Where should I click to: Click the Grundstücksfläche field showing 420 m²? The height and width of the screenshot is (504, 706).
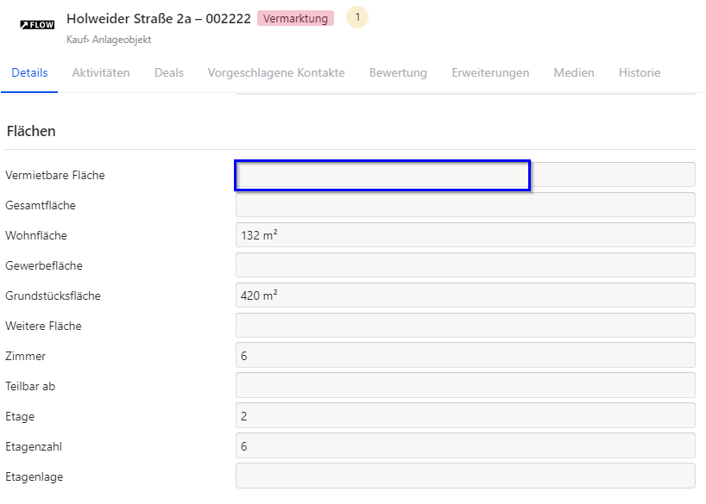[x=465, y=295]
